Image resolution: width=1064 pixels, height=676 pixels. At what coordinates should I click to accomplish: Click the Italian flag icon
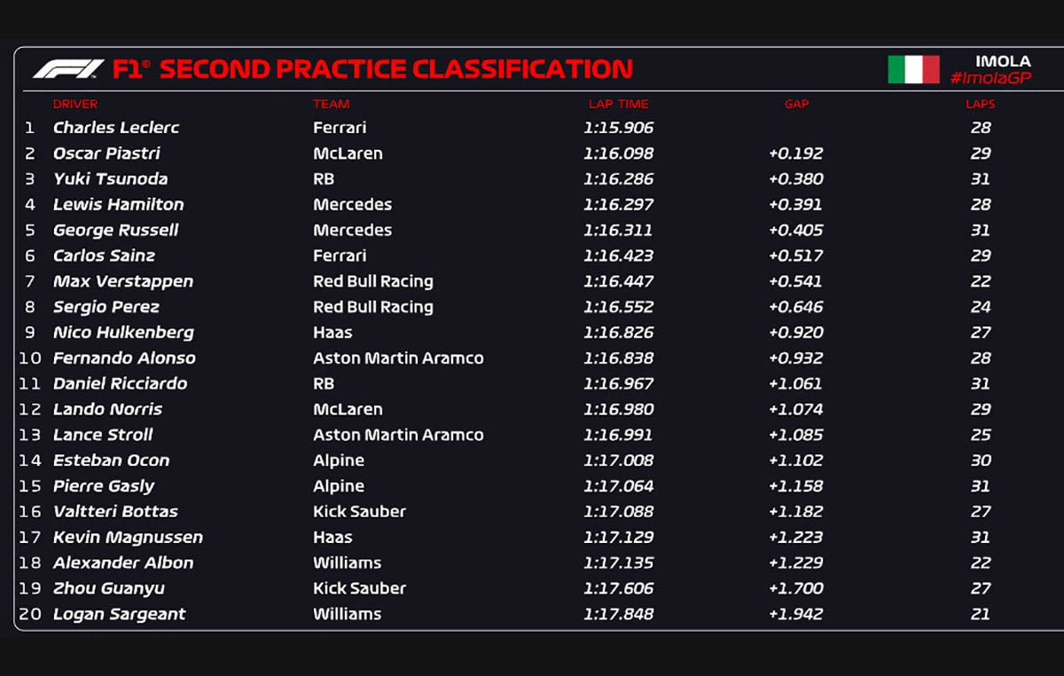tap(913, 69)
